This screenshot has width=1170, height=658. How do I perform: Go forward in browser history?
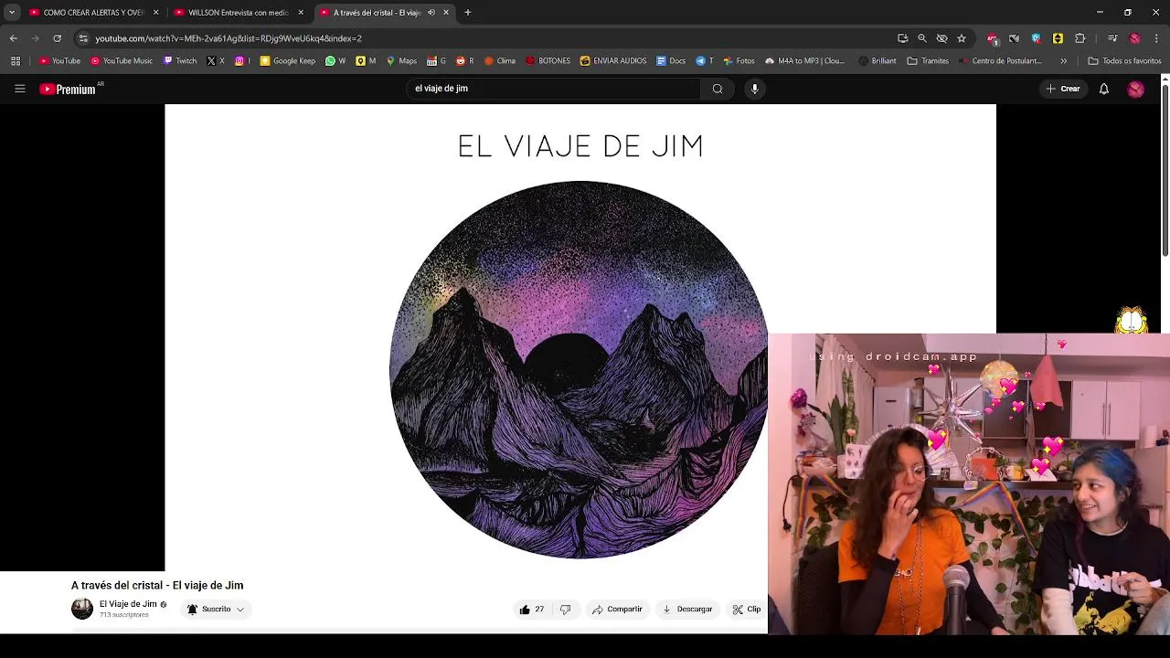pos(35,38)
